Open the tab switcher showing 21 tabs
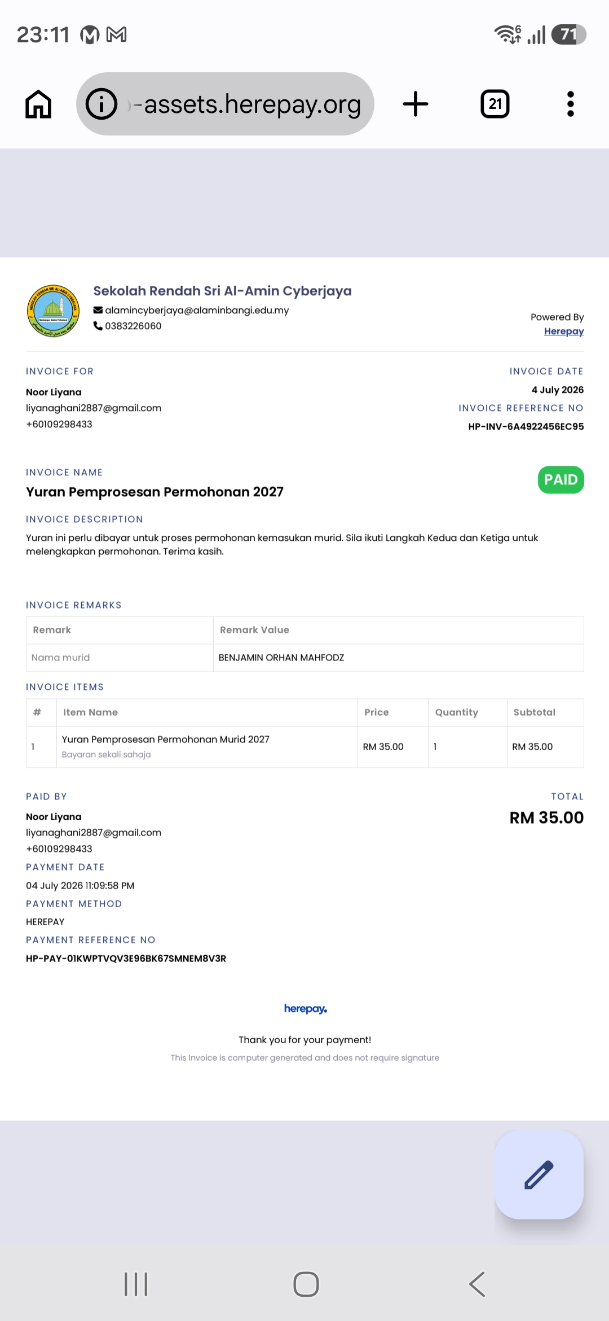The width and height of the screenshot is (609, 1321). [x=495, y=104]
